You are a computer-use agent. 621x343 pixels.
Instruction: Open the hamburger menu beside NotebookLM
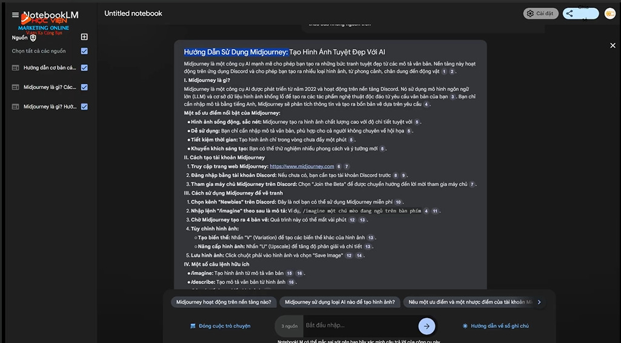point(15,15)
